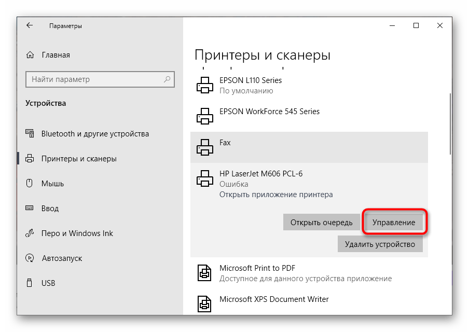Click the EPSON WorkForce 545 printer icon
The image size is (469, 332).
(x=205, y=116)
